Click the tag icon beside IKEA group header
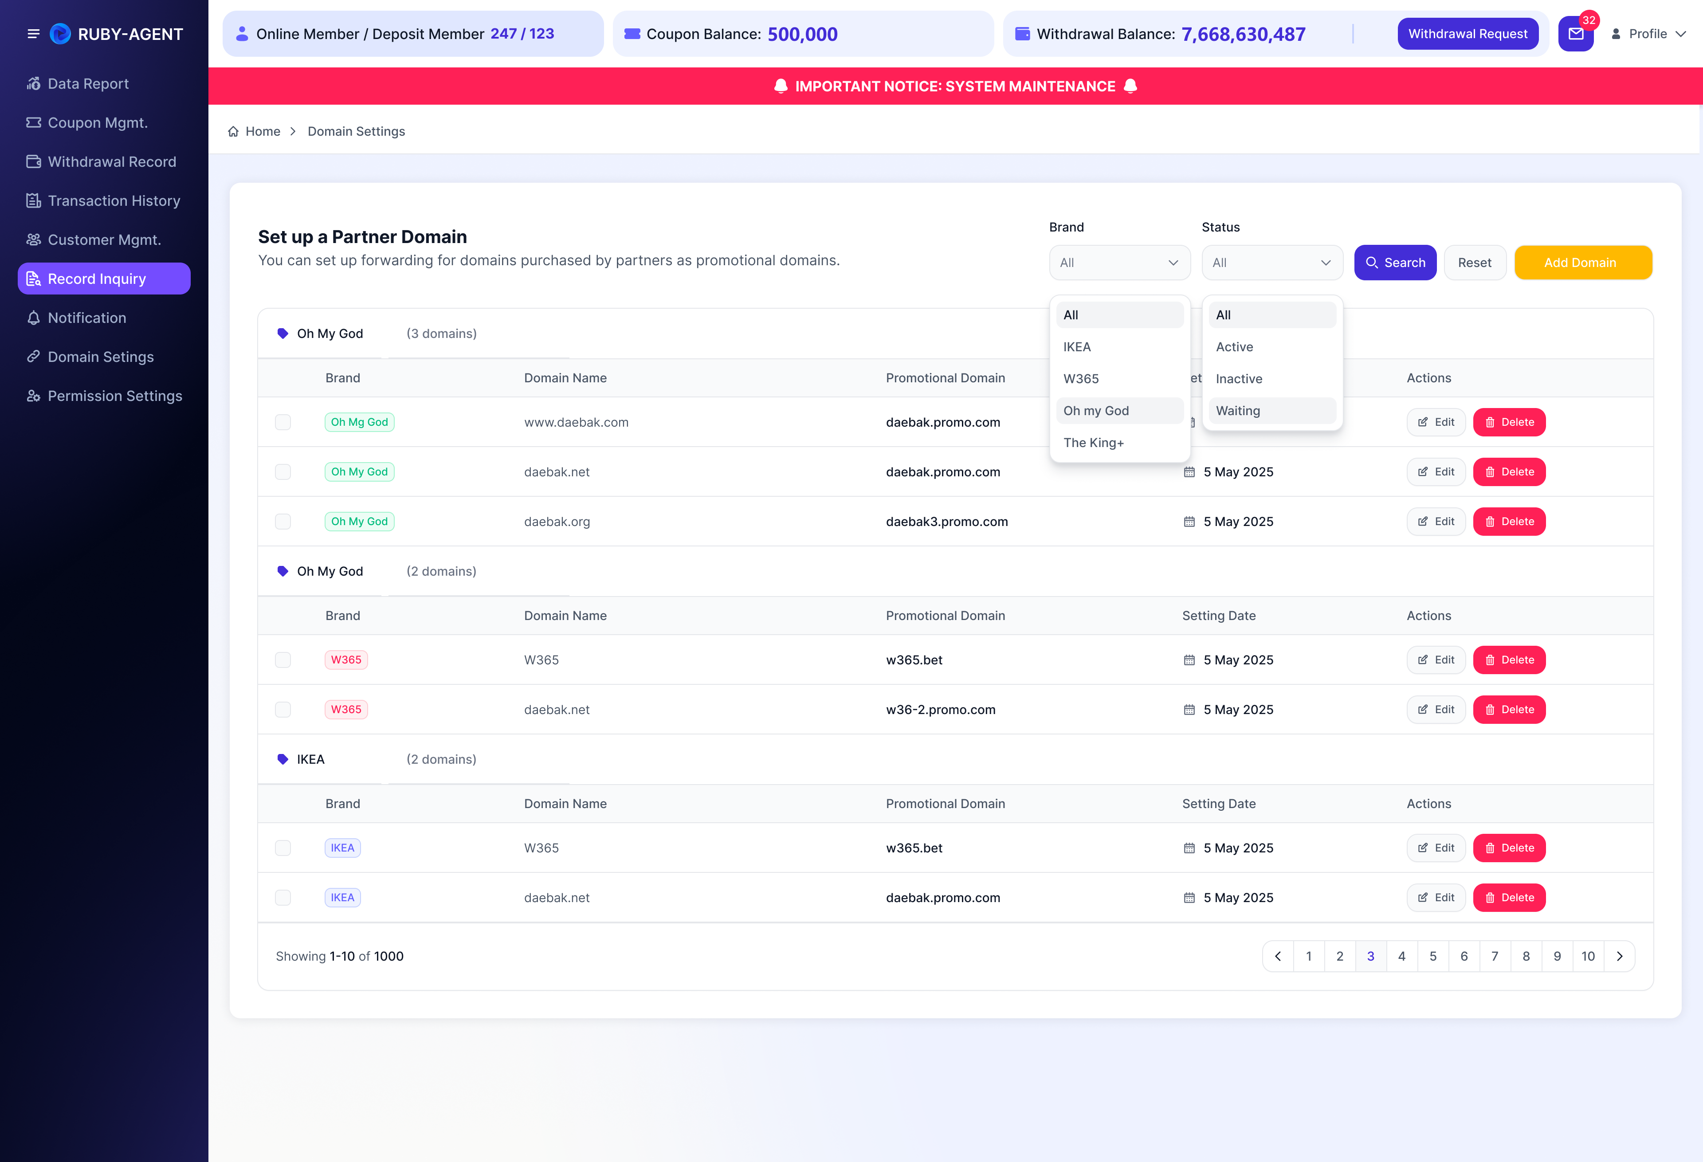The width and height of the screenshot is (1703, 1162). pyautogui.click(x=283, y=759)
